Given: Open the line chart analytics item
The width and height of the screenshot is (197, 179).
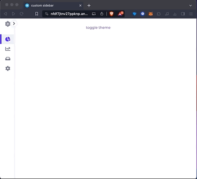Looking at the screenshot, I should [8, 49].
